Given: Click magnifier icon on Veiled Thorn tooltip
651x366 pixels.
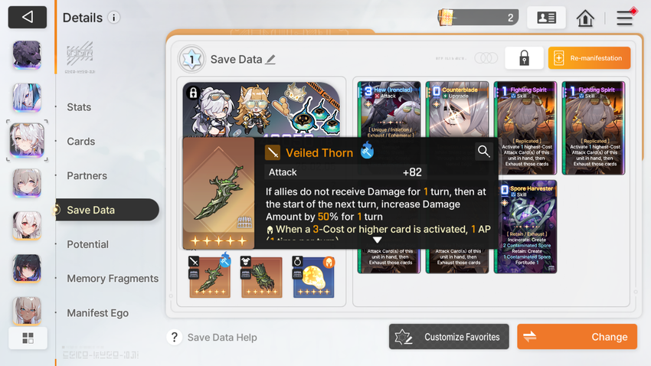Looking at the screenshot, I should pyautogui.click(x=484, y=152).
